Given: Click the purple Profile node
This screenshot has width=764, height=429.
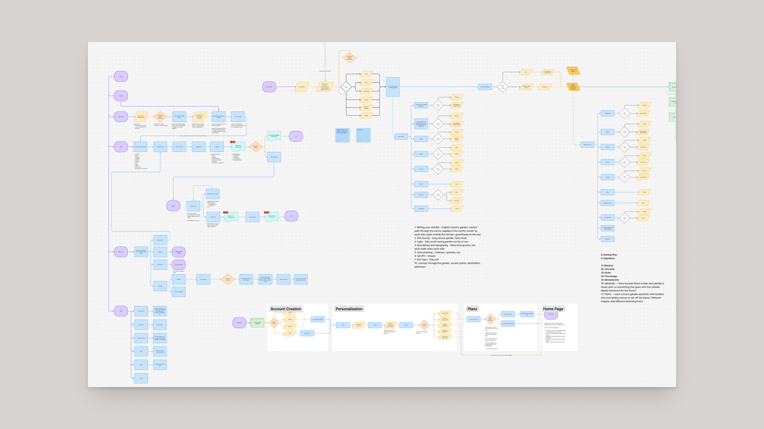Looking at the screenshot, I should [x=121, y=311].
